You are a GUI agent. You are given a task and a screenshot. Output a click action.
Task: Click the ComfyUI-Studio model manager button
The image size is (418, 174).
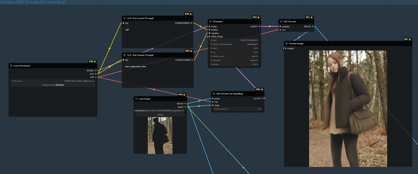53,85
